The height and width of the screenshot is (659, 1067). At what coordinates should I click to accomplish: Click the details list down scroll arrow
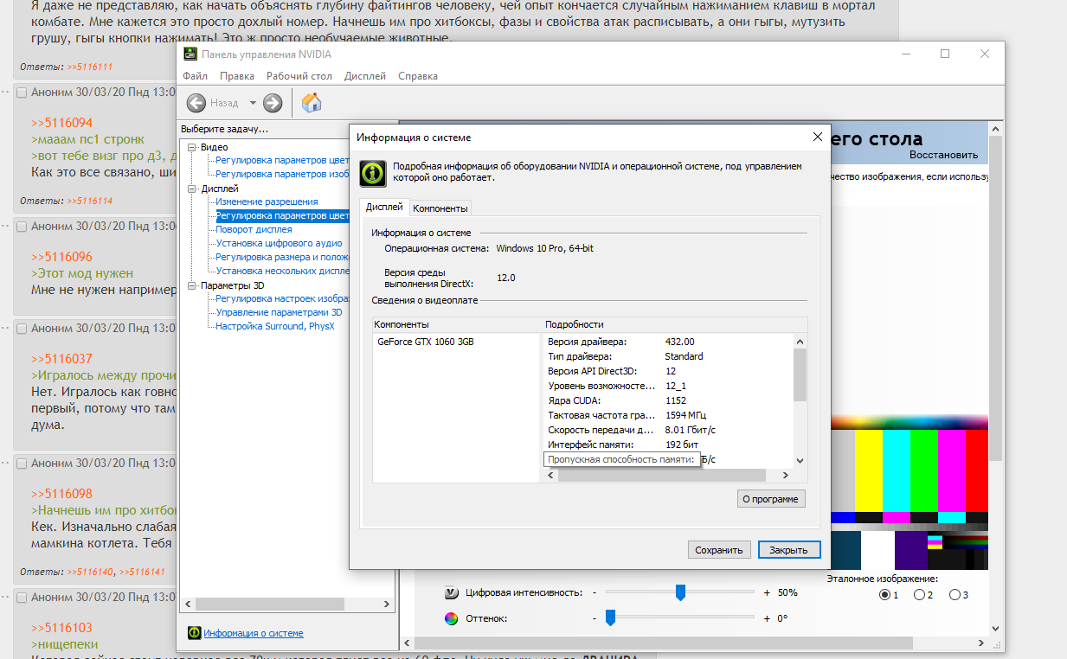point(800,461)
